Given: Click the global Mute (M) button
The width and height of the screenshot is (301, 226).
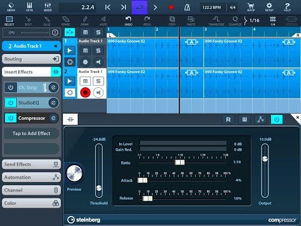Looking at the screenshot, I should click(x=85, y=33).
